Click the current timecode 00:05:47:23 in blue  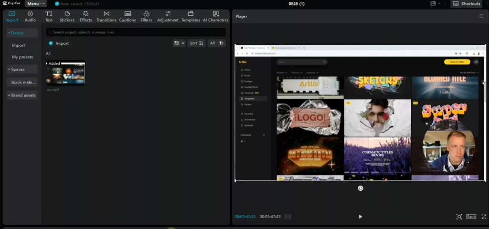(x=245, y=217)
